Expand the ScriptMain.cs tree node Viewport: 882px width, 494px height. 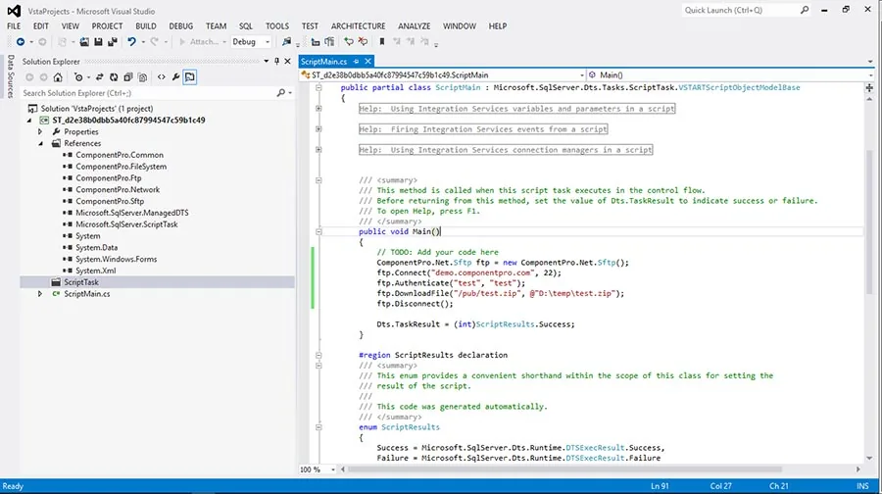(x=40, y=294)
